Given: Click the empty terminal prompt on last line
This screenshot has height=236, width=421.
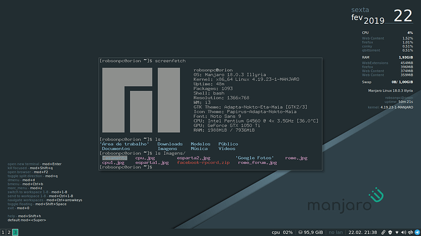Looking at the screenshot, I should tap(126, 167).
